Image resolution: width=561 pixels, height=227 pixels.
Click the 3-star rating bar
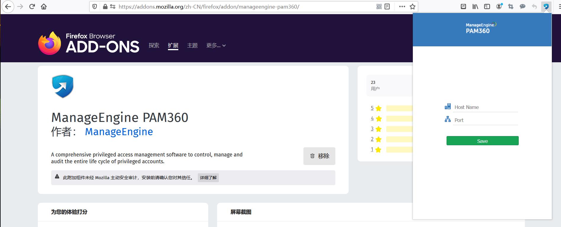[x=399, y=129]
